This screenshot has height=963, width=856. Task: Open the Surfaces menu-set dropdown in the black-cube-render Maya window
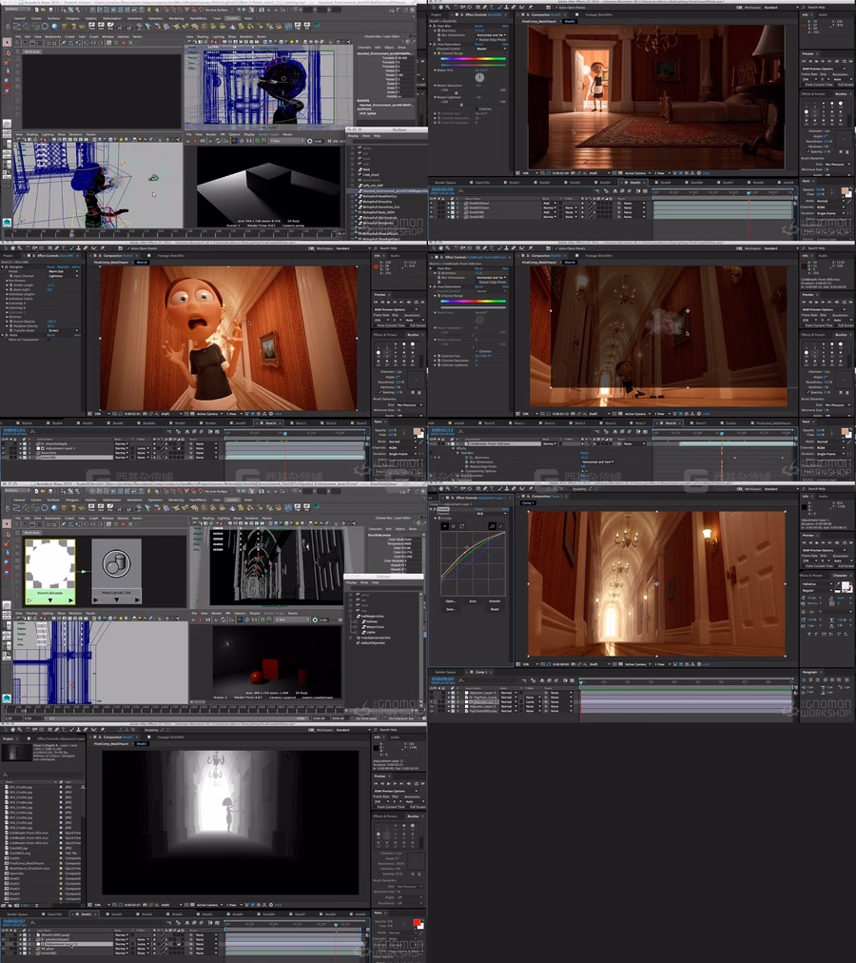17,9
